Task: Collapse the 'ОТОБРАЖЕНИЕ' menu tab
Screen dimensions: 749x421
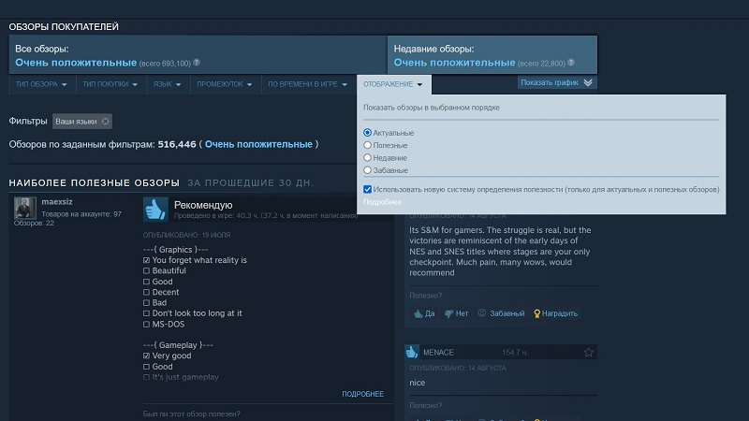Action: (x=393, y=84)
